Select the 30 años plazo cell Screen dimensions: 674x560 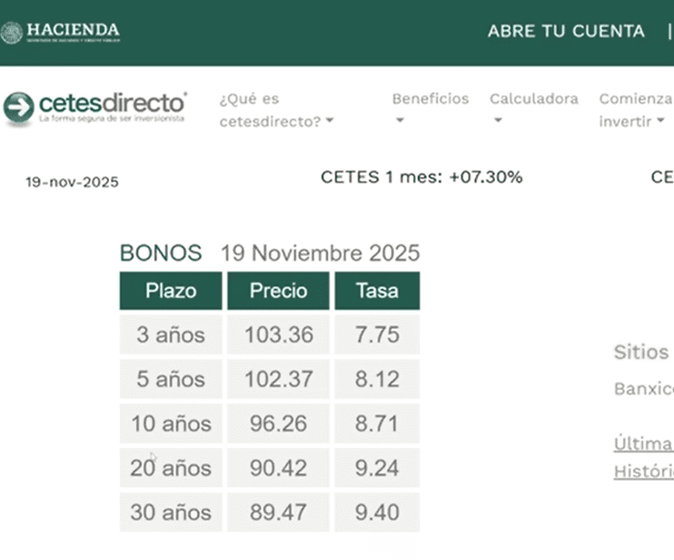pyautogui.click(x=171, y=513)
